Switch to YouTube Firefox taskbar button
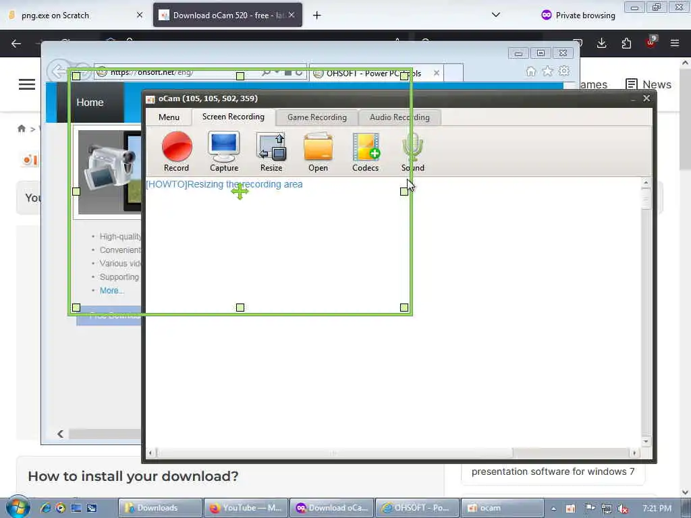Image resolution: width=691 pixels, height=518 pixels. tap(246, 508)
